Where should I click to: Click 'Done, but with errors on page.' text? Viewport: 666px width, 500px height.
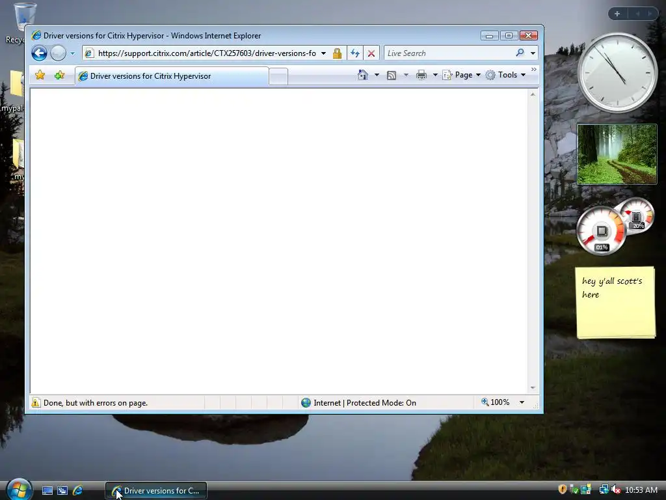[96, 402]
